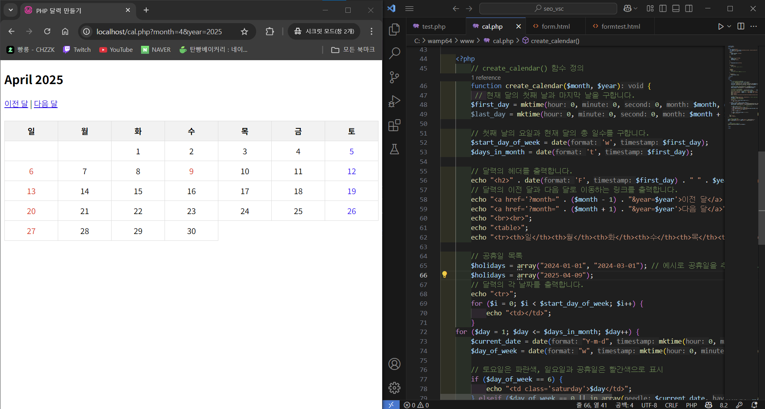Open the Copilot dropdown in the title bar
The height and width of the screenshot is (409, 765).
tap(630, 8)
